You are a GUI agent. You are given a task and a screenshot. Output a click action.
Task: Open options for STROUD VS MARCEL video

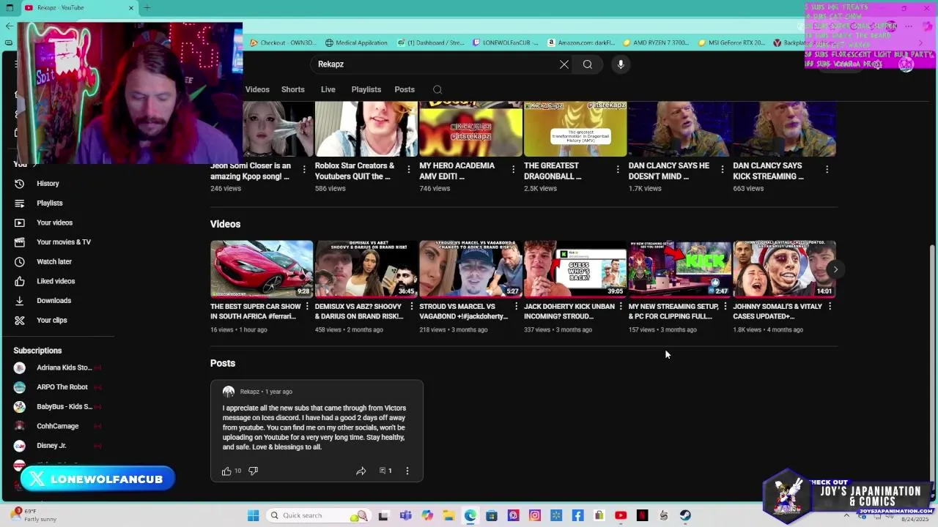[516, 307]
